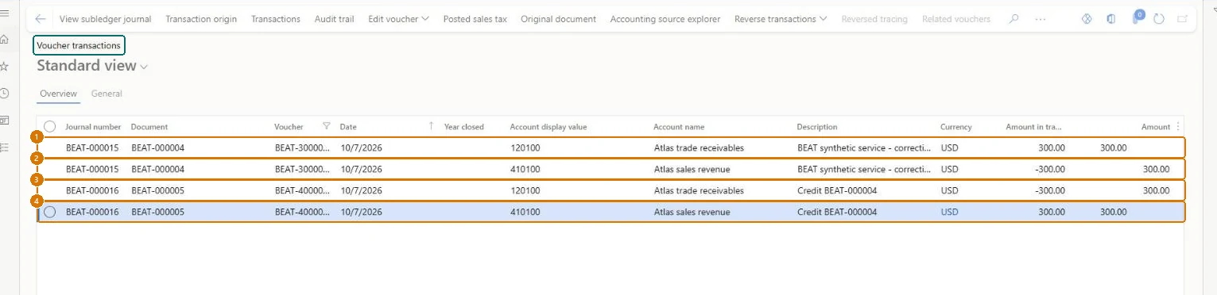
Task: Open Posted sales tax
Action: point(475,19)
